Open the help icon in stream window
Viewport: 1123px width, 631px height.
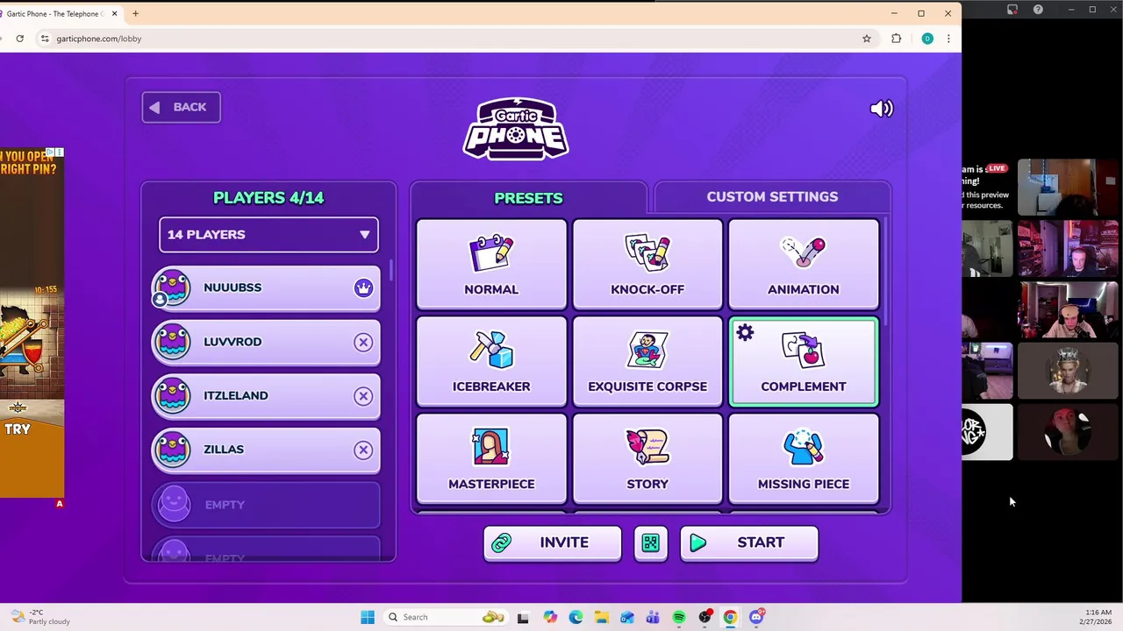coord(1038,10)
